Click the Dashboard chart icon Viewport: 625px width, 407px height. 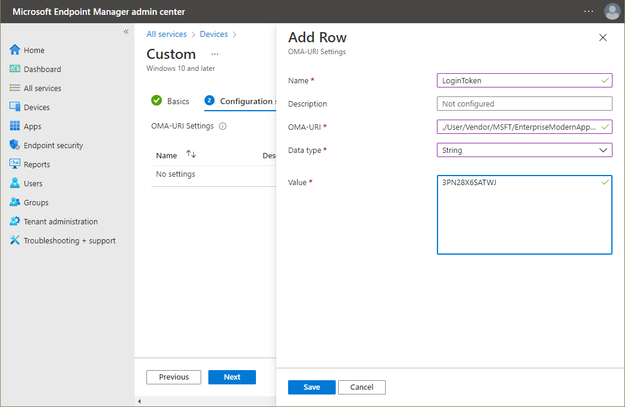pyautogui.click(x=15, y=69)
